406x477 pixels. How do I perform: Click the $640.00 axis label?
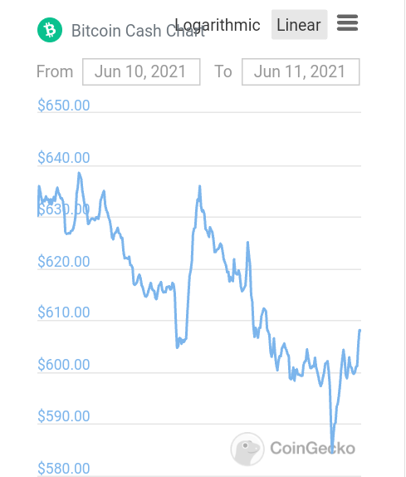coord(64,158)
